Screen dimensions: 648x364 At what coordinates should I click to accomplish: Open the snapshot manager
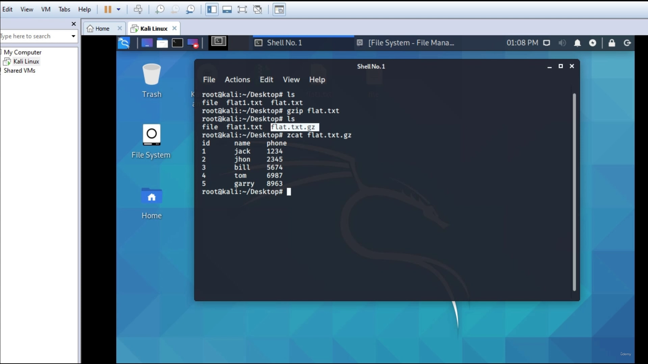coord(191,9)
